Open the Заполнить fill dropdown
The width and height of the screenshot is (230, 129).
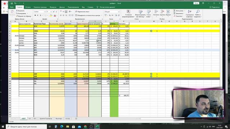pos(179,14)
